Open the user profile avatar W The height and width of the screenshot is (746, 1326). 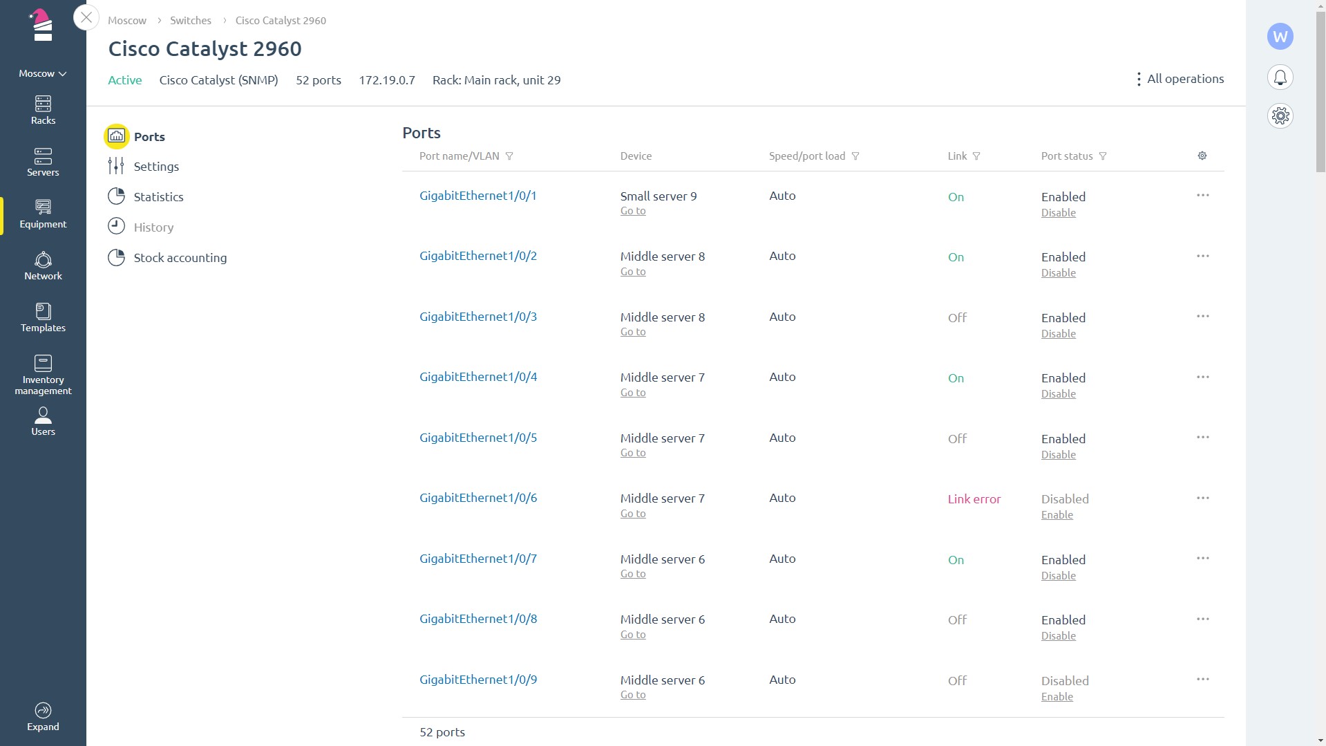(x=1280, y=37)
